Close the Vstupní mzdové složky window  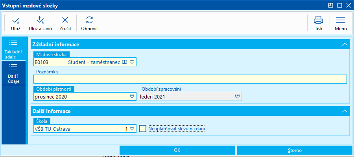tap(348, 5)
